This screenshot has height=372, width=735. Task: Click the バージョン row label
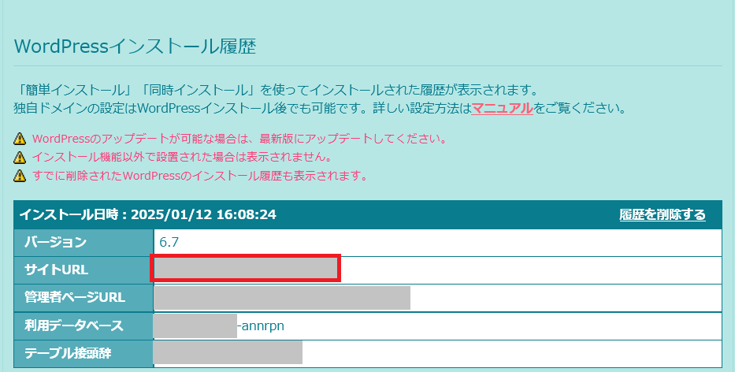[x=55, y=242]
